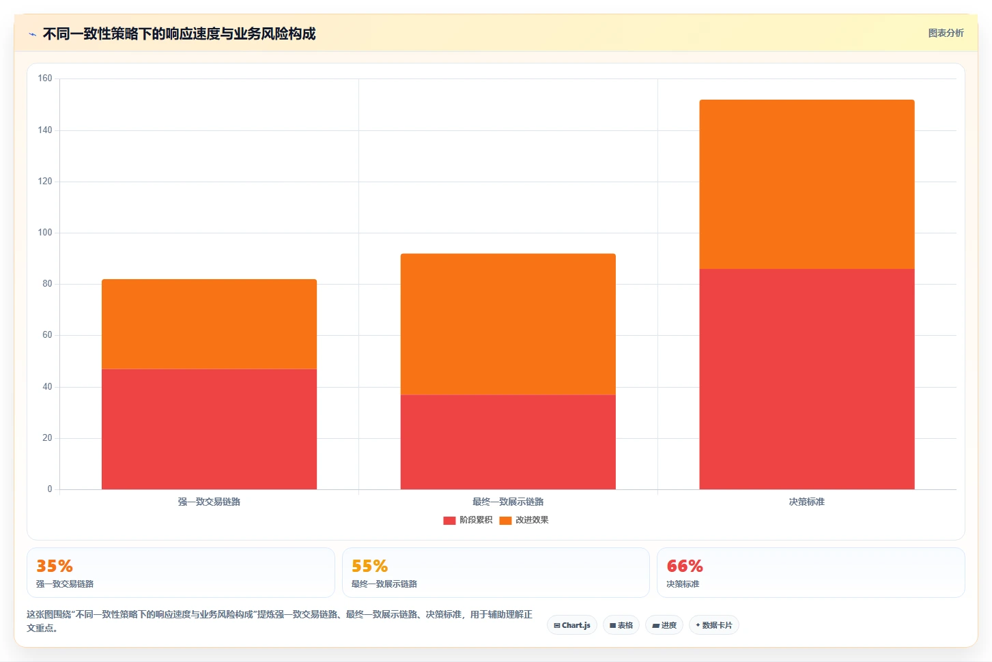Click red segment of 强一致交易链路 bar
The image size is (992, 662).
pyautogui.click(x=209, y=429)
